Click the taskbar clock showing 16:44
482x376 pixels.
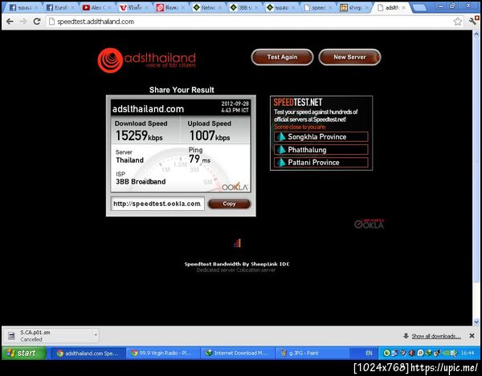(x=468, y=354)
